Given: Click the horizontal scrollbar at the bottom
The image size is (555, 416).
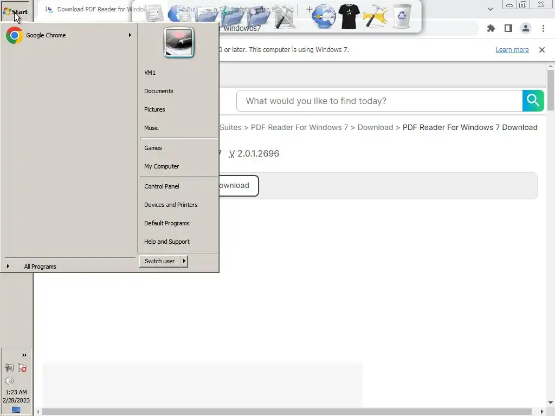Looking at the screenshot, I should click(x=287, y=412).
